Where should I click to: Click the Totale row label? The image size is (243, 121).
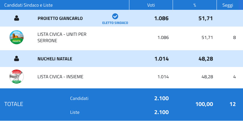pyautogui.click(x=14, y=104)
